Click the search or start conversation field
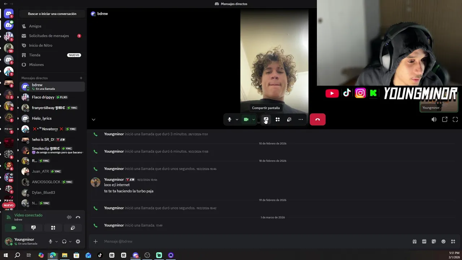 pyautogui.click(x=52, y=14)
